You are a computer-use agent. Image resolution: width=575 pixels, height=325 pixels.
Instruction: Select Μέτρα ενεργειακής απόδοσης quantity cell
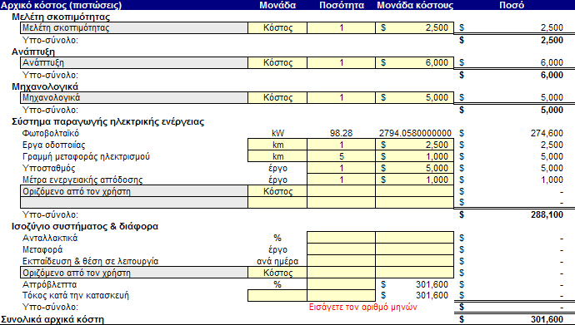click(341, 180)
